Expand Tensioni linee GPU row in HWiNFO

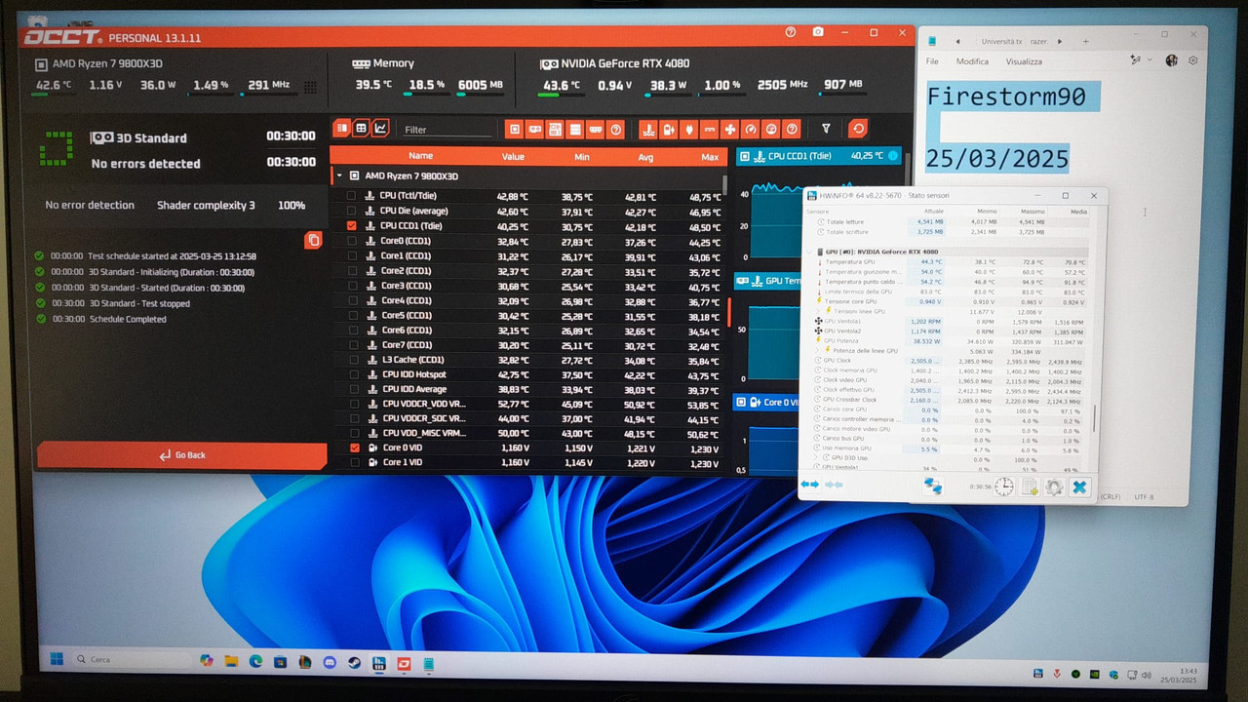(819, 311)
